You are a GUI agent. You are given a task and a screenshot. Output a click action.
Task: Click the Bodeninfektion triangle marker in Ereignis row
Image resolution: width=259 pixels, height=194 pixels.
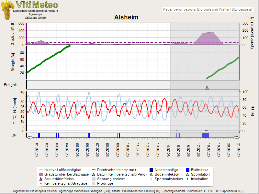pos(207,88)
